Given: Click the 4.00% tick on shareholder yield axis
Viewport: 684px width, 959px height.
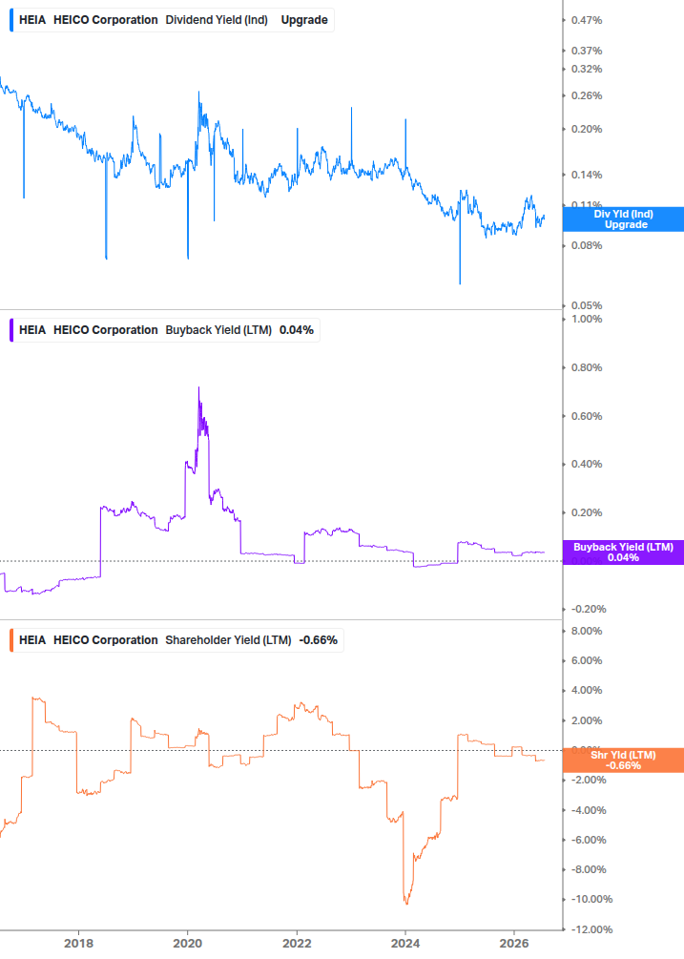Looking at the screenshot, I should (x=587, y=691).
